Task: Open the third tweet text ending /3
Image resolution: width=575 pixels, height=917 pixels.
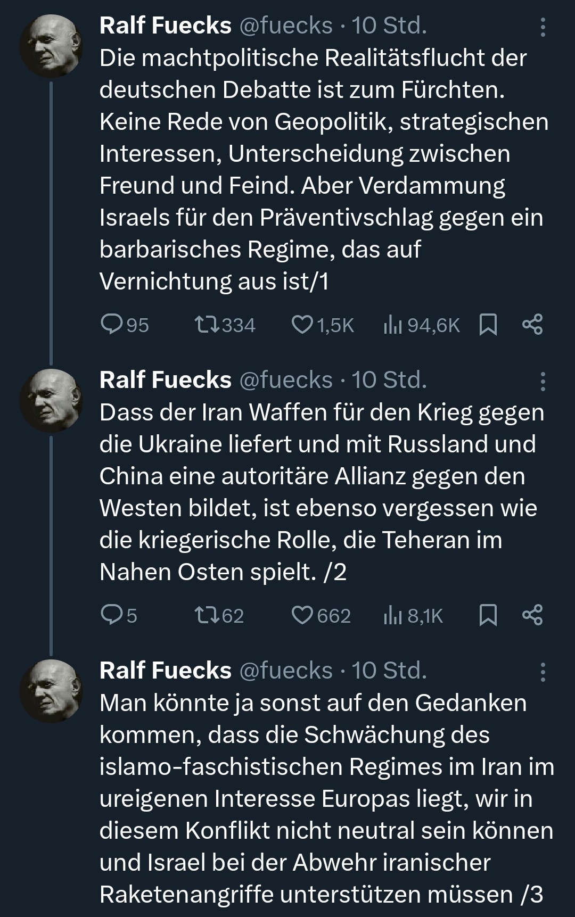Action: click(319, 798)
